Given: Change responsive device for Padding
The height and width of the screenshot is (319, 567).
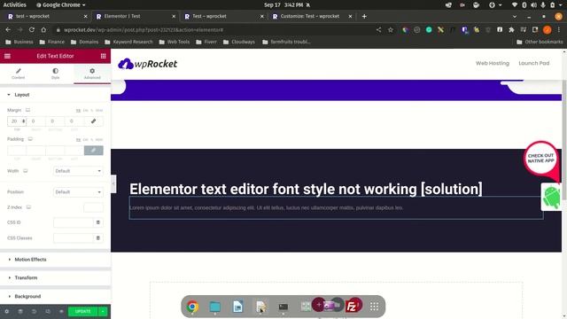Looking at the screenshot, I should click(x=30, y=139).
